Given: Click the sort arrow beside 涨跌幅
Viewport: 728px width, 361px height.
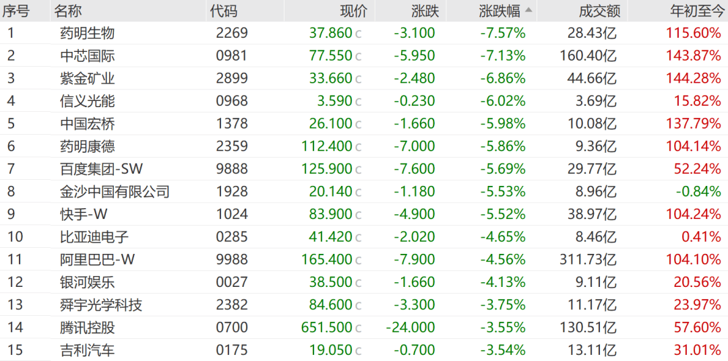Looking at the screenshot, I should [x=528, y=11].
